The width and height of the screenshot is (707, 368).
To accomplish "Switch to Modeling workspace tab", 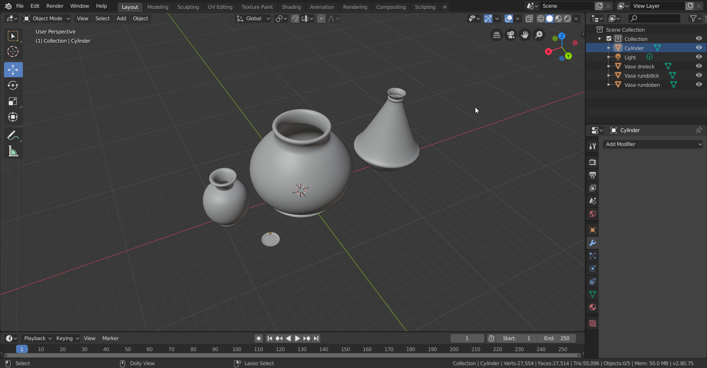I will pyautogui.click(x=158, y=7).
